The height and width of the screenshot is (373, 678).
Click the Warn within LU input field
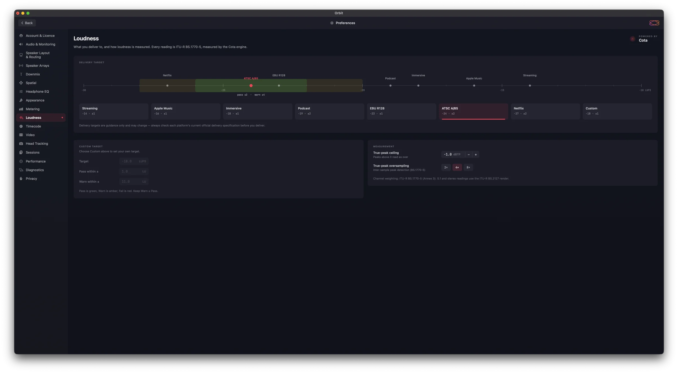pos(134,182)
